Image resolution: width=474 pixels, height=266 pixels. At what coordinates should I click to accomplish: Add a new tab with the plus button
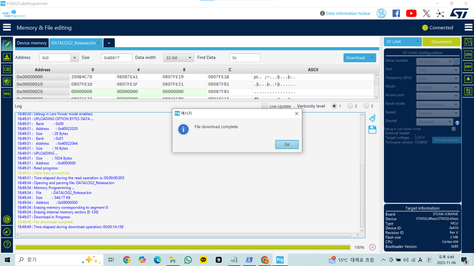pyautogui.click(x=109, y=43)
